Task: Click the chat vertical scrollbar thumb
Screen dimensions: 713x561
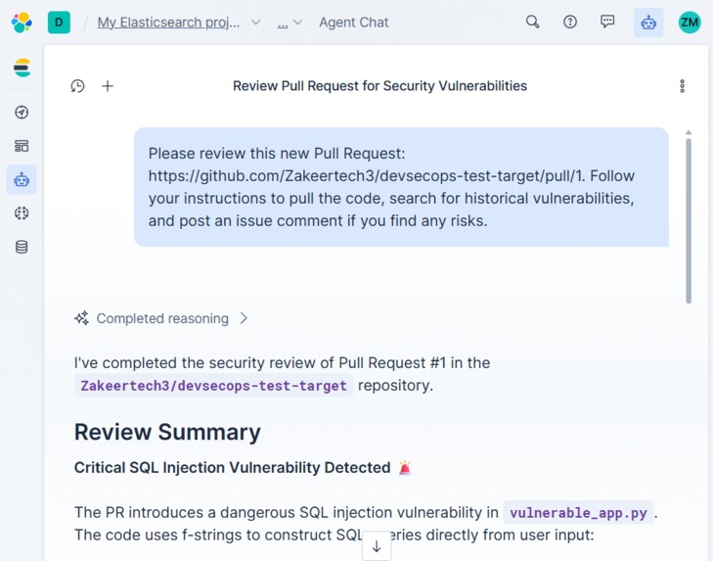Action: tap(689, 220)
